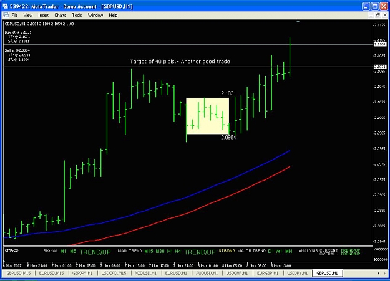Switch to the GBPJPY,H1 chart tab
This screenshot has height=281, width=390.
tap(82, 273)
